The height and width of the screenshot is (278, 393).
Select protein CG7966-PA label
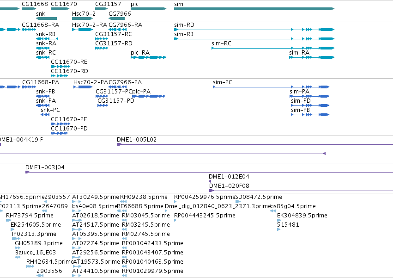pyautogui.click(x=125, y=82)
